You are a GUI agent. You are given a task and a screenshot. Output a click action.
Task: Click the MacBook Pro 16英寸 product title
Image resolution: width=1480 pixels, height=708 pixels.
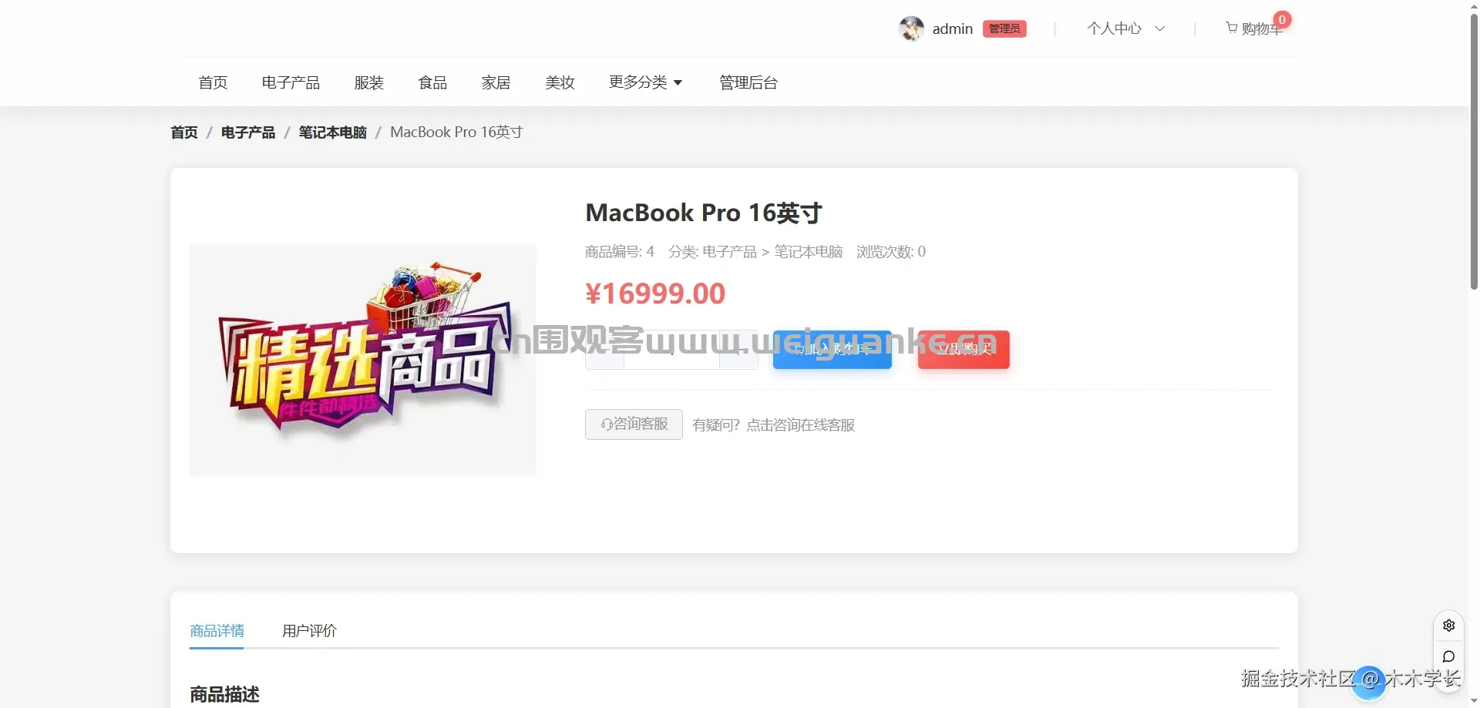[704, 213]
